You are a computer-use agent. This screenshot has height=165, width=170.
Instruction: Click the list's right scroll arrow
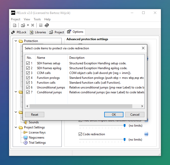(142, 106)
